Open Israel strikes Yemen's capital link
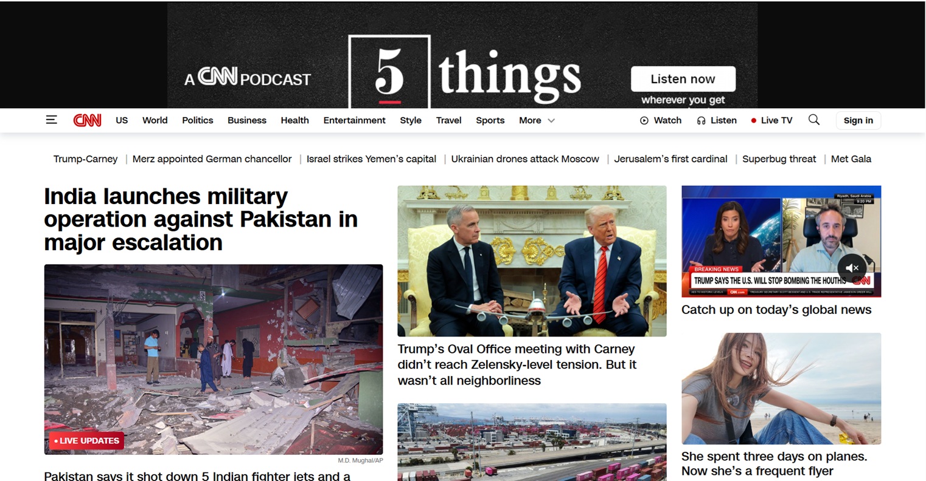Image resolution: width=926 pixels, height=481 pixels. [x=371, y=159]
